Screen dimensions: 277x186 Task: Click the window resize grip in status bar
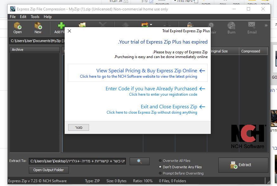pyautogui.click(x=268, y=182)
